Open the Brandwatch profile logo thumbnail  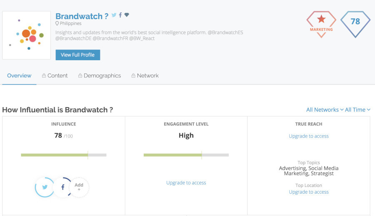[x=27, y=35]
